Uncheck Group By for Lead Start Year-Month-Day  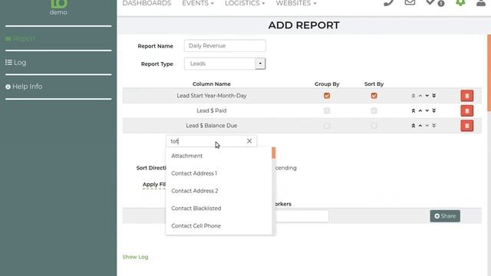(327, 96)
